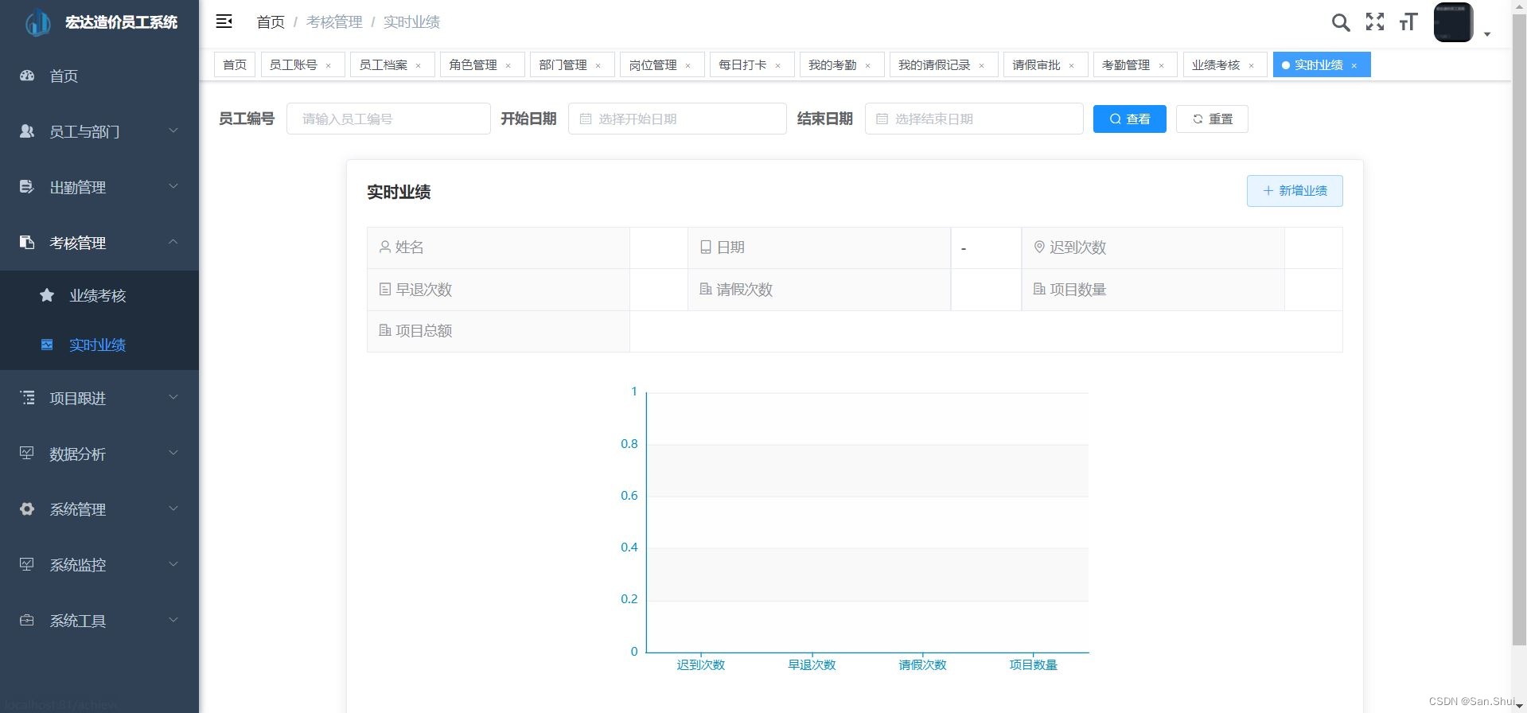Close the 角色管理 tab
1527x713 pixels.
pyautogui.click(x=508, y=65)
